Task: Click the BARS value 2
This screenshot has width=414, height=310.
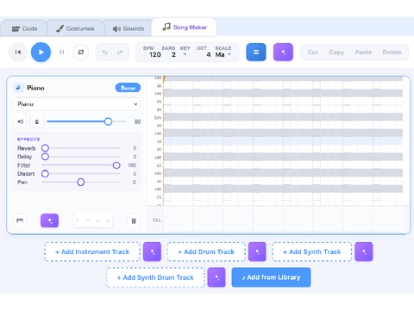Action: (x=173, y=54)
